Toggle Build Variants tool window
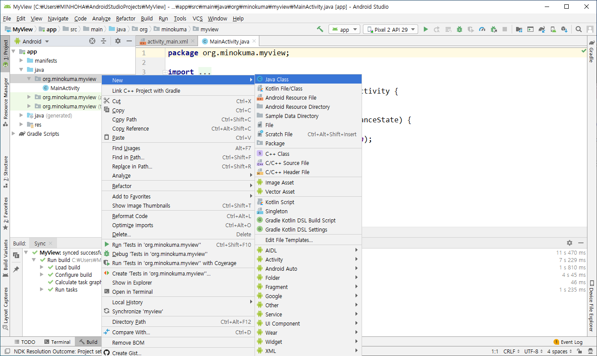The height and width of the screenshot is (356, 597). pyautogui.click(x=5, y=258)
